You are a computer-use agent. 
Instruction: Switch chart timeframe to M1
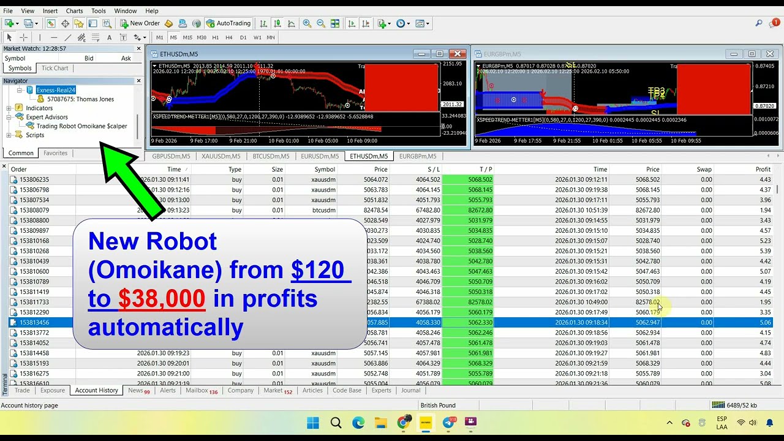click(160, 37)
